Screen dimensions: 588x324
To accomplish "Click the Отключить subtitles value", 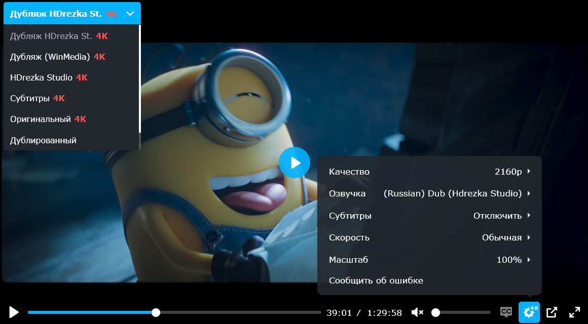I will coord(498,216).
